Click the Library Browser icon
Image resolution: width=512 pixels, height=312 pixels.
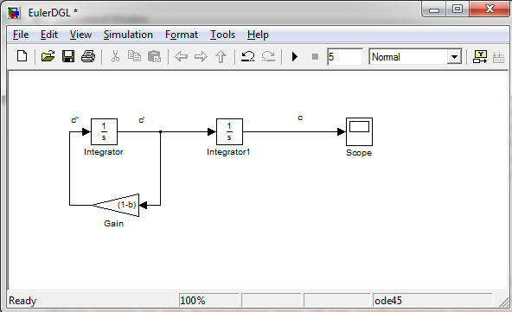[480, 57]
